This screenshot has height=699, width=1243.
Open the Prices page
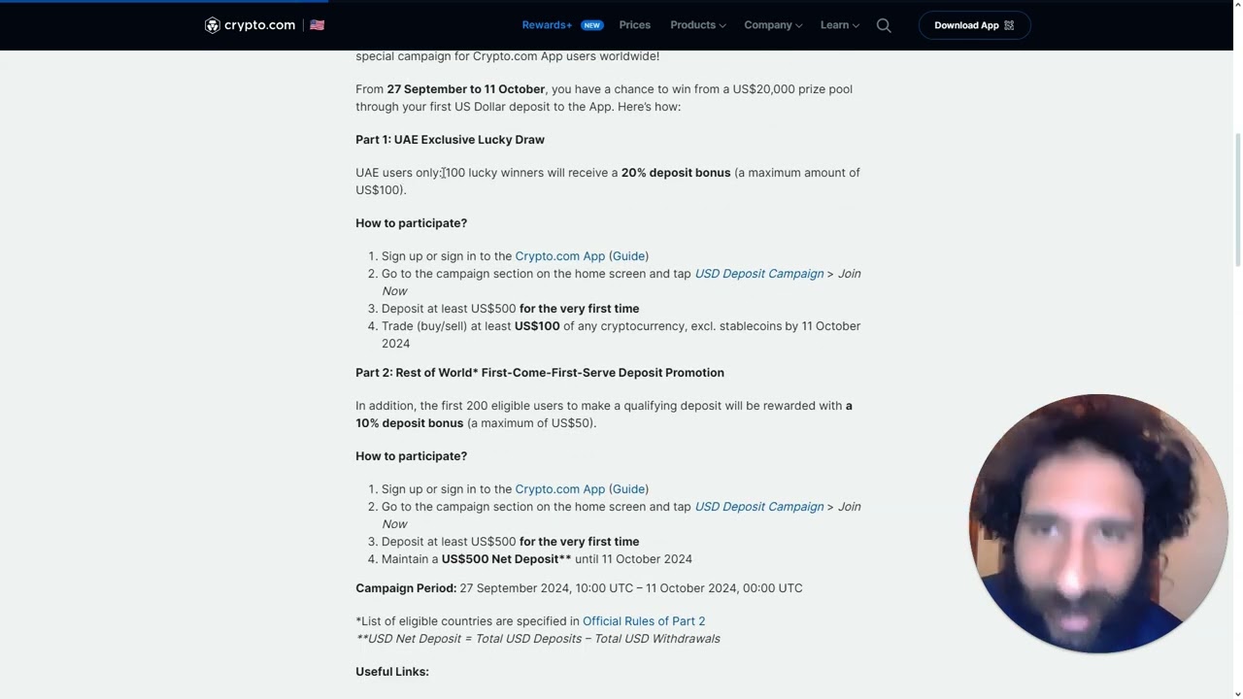pos(635,25)
